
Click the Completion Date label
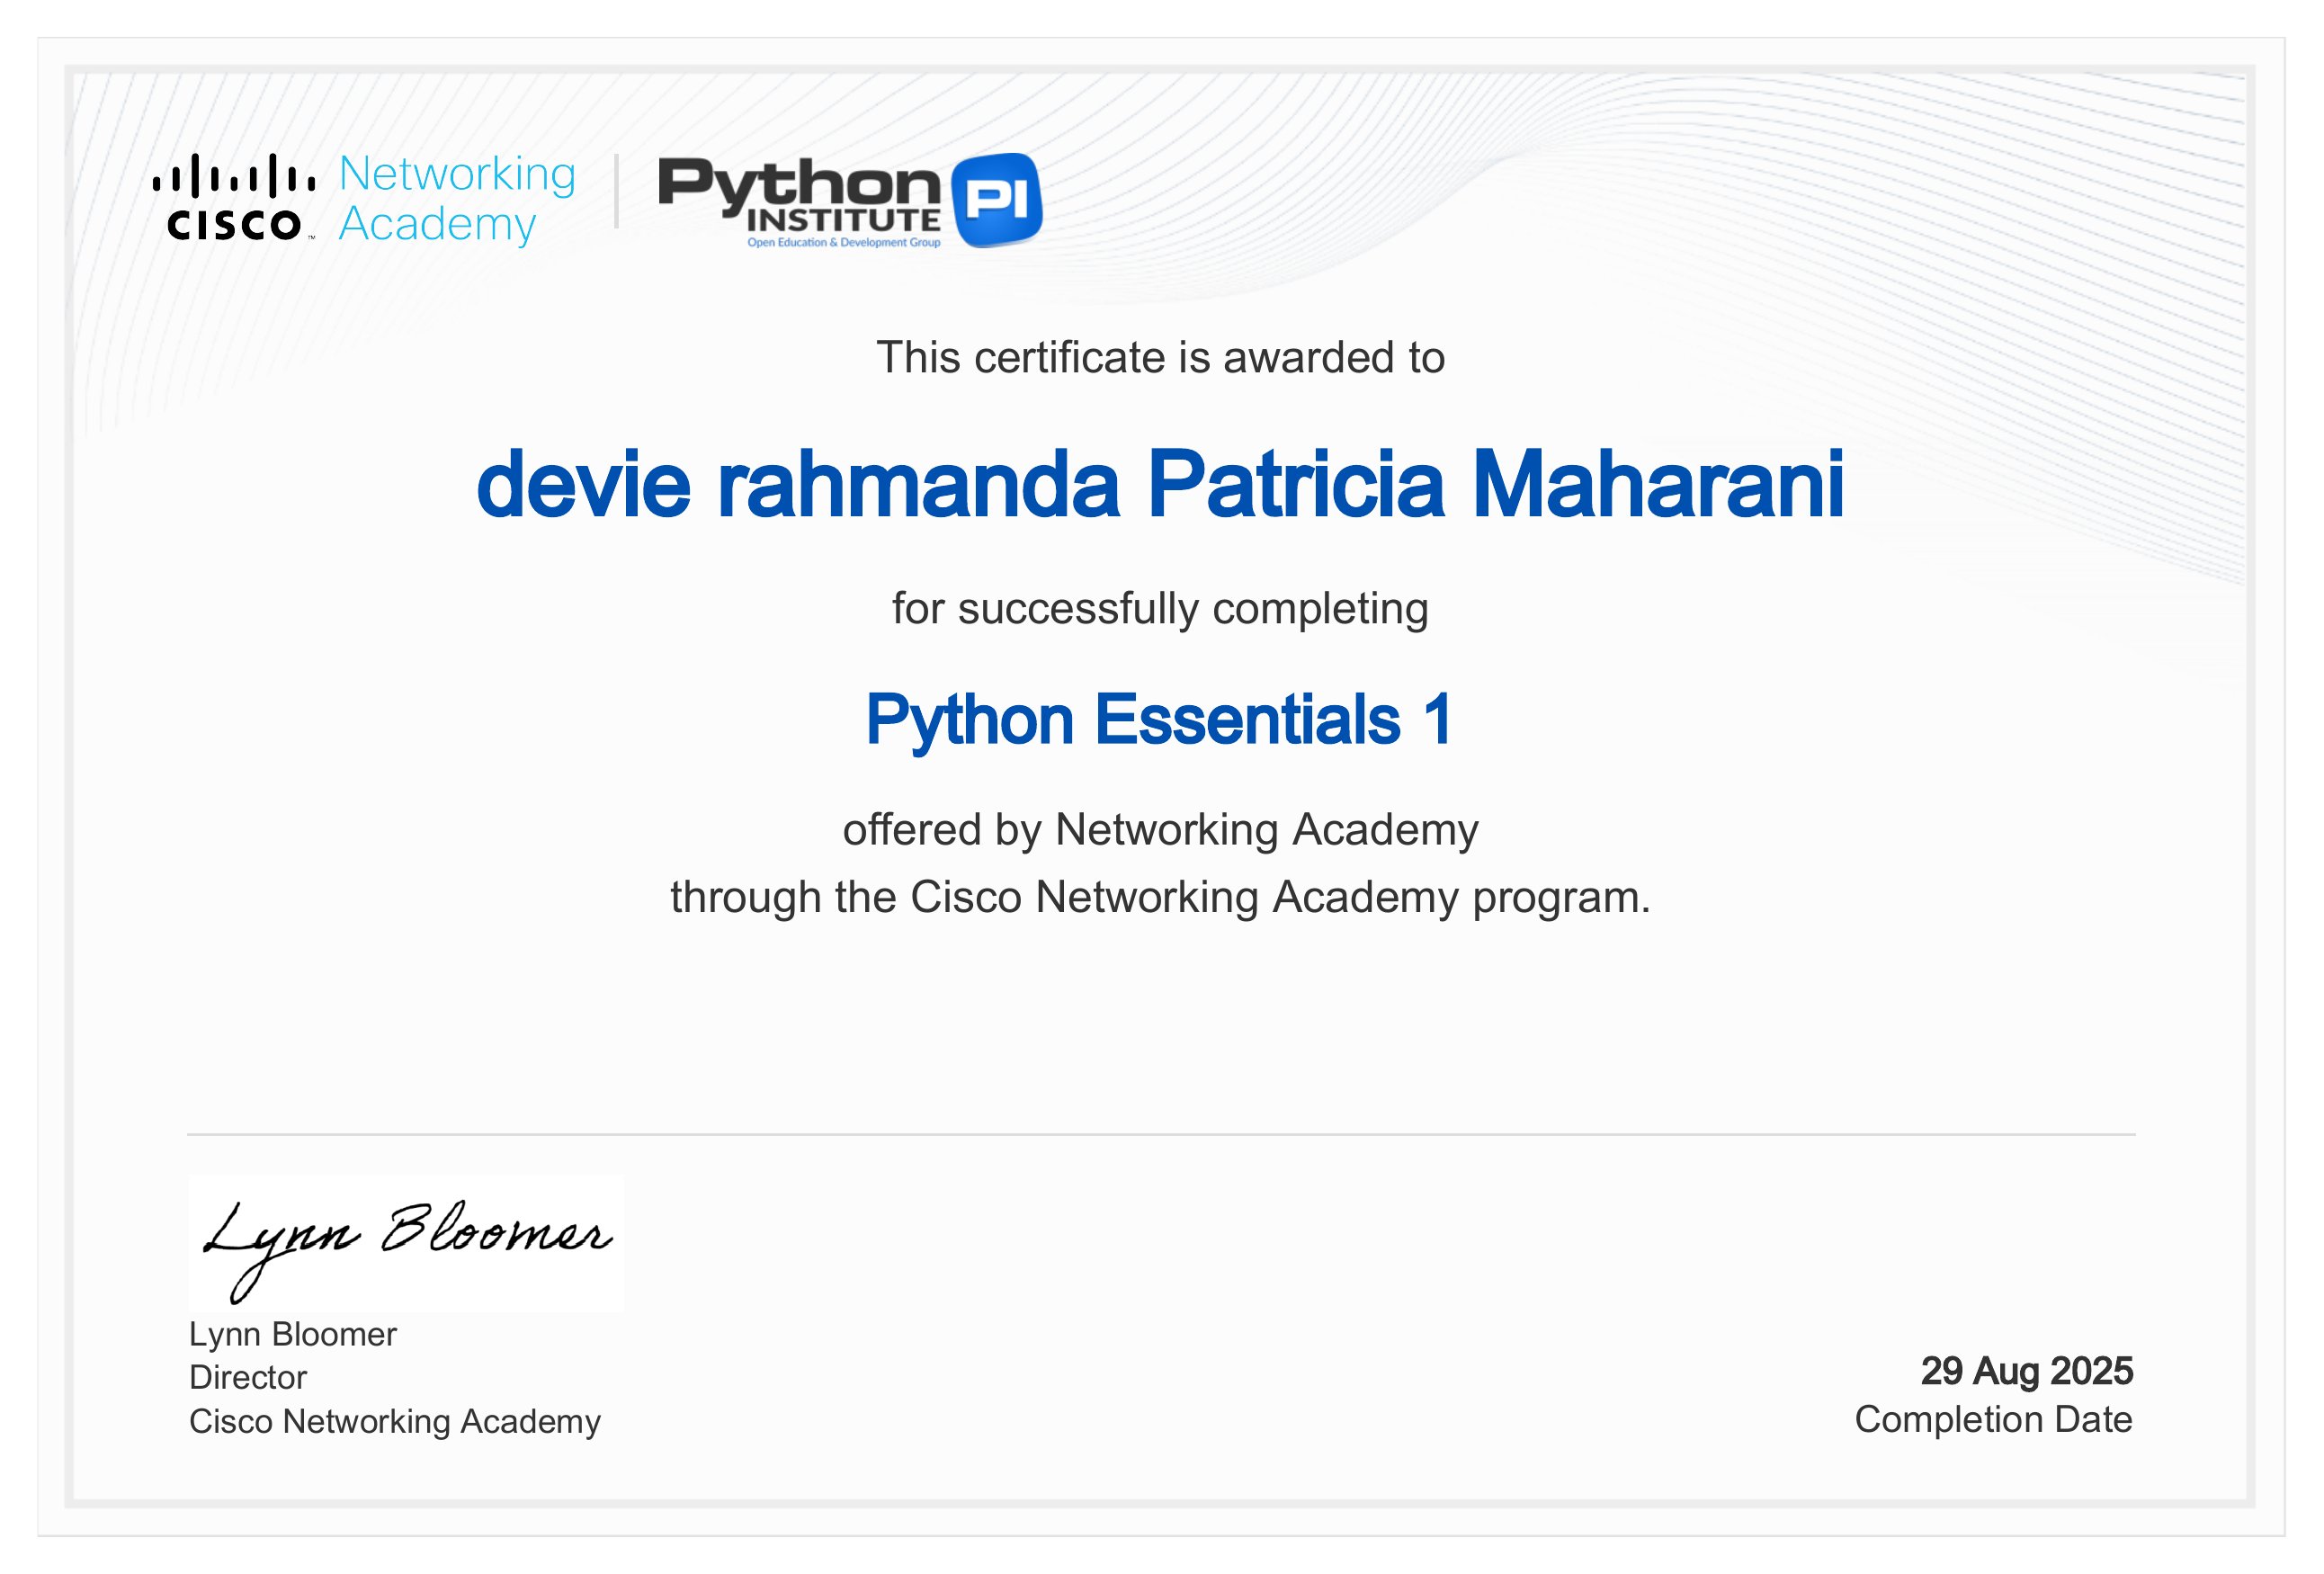(x=1993, y=1419)
